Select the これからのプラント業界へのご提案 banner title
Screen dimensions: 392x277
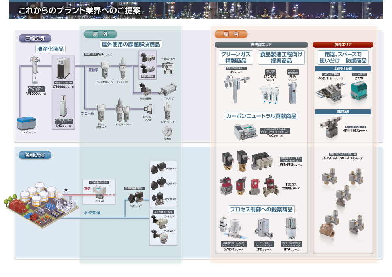click(79, 11)
